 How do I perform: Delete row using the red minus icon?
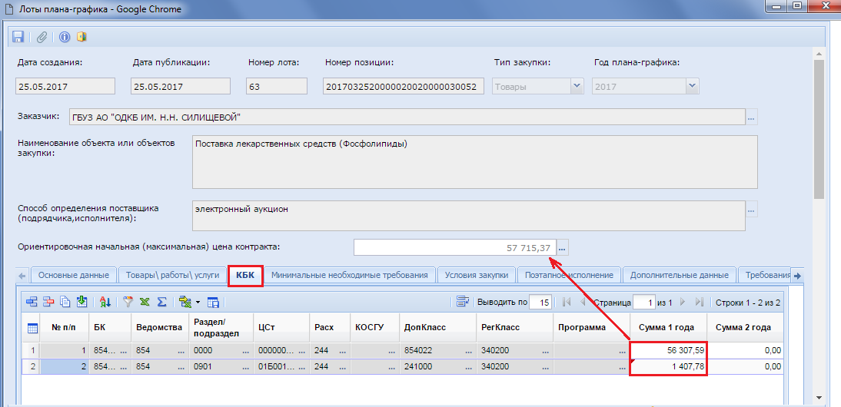coord(48,302)
